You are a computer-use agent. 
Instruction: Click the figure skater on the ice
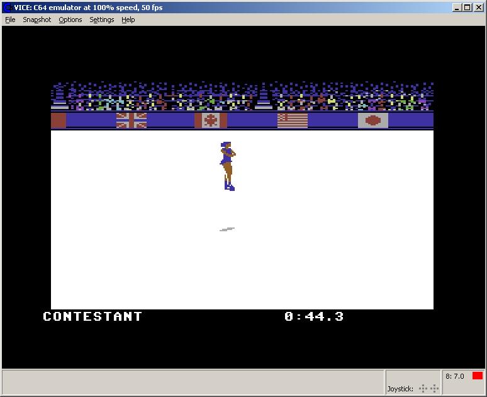228,166
